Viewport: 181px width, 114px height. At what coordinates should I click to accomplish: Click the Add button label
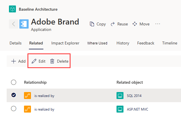(x=22, y=61)
